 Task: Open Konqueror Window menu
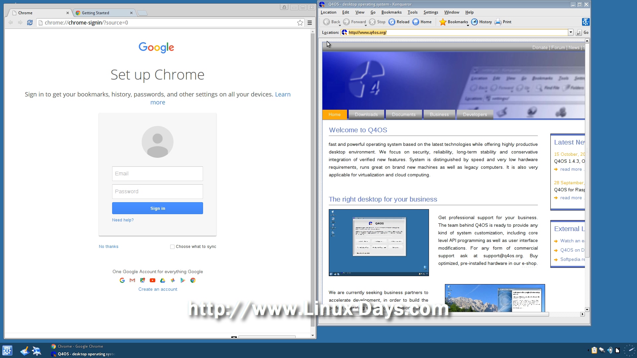(452, 12)
